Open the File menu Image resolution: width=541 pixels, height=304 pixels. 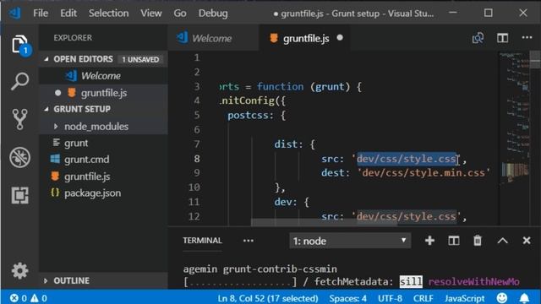pos(41,14)
